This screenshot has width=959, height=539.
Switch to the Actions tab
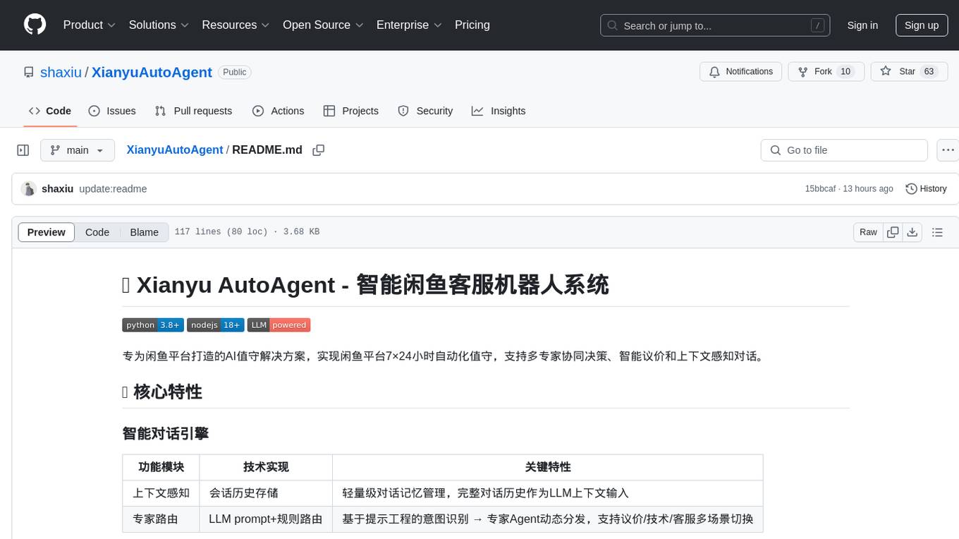point(279,111)
